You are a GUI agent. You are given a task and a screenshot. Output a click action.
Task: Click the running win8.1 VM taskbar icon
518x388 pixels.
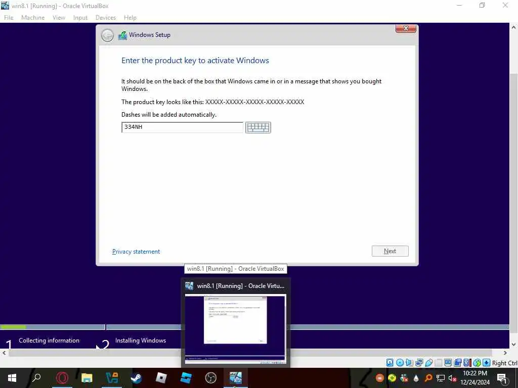click(236, 378)
